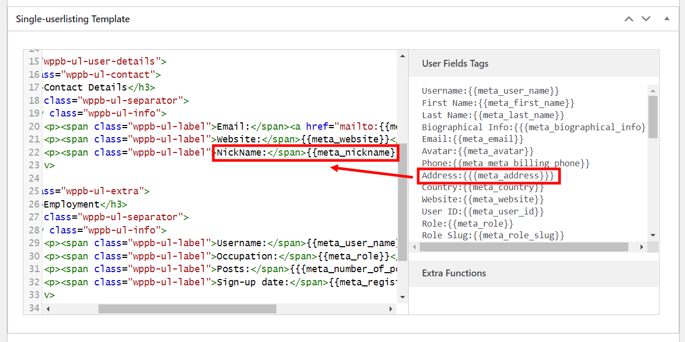
Task: Click code editor vertical scrollbar thumb
Action: coord(402,201)
